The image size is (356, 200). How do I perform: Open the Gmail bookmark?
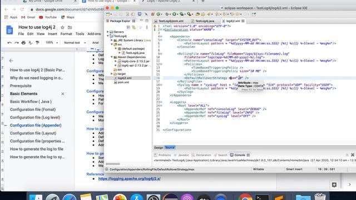(28, 17)
